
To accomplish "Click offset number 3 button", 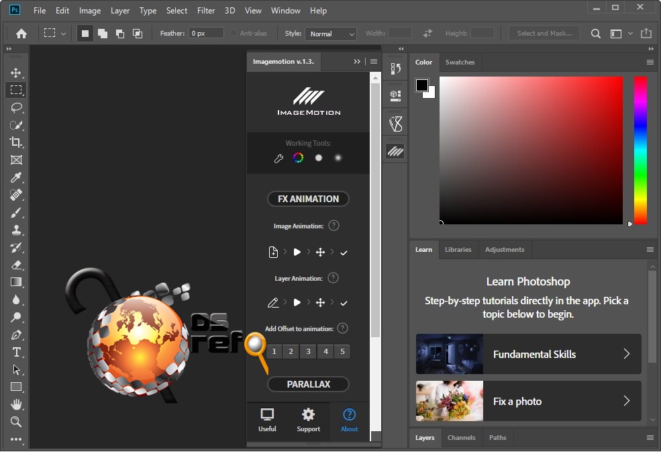I will [x=308, y=351].
